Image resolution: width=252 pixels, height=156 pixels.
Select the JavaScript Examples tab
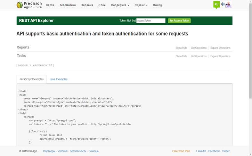coord(31,79)
